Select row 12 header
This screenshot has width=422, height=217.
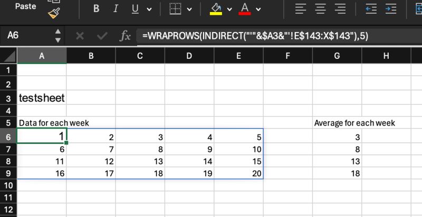pos(8,210)
